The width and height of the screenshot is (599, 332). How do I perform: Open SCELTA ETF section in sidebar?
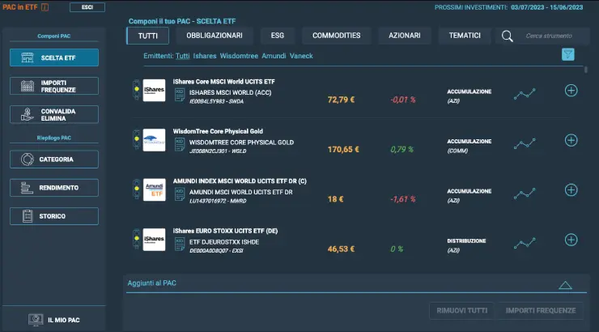point(54,57)
